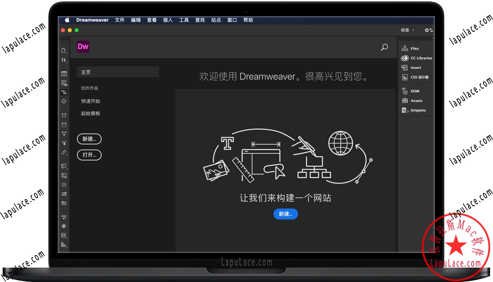
Task: Select 起始模板 in the sidebar
Action: (x=90, y=114)
